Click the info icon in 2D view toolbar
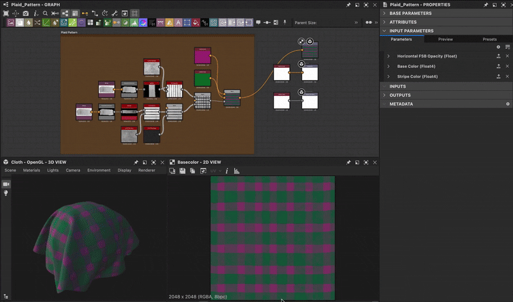Screen dimensions: 513x302 (x=227, y=171)
